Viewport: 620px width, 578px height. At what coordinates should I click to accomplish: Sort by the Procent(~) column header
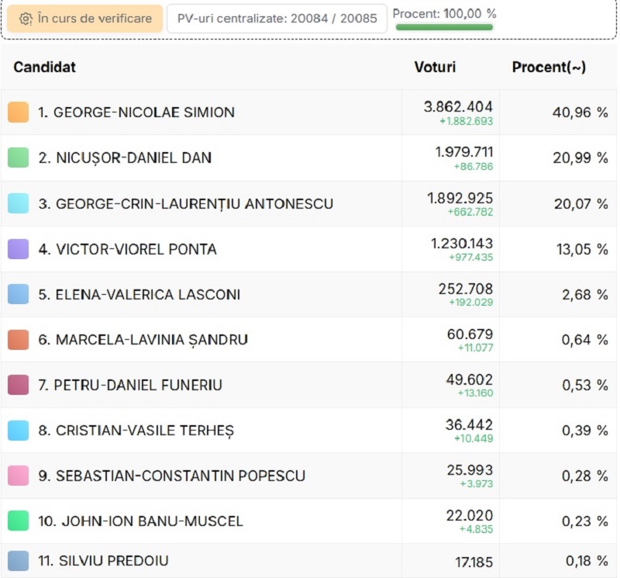[549, 67]
